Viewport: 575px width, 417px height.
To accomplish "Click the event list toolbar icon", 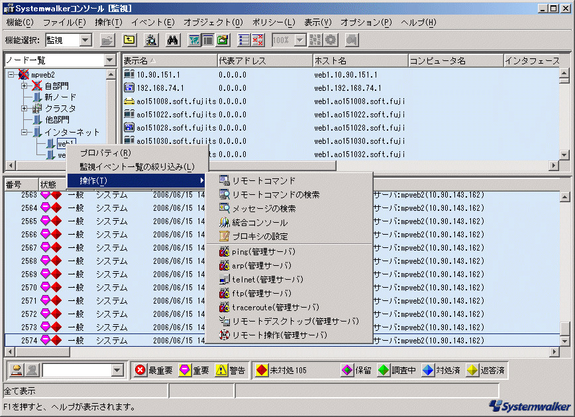I will (x=244, y=40).
